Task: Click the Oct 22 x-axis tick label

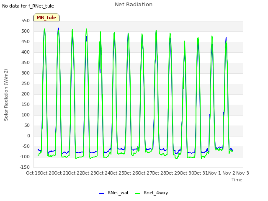Action: pyautogui.click(x=75, y=173)
